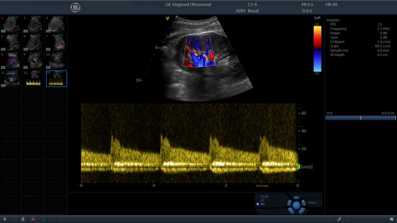This screenshot has width=397, height=223.
Task: Open clipboard thumbnail 4
Action: point(56,24)
